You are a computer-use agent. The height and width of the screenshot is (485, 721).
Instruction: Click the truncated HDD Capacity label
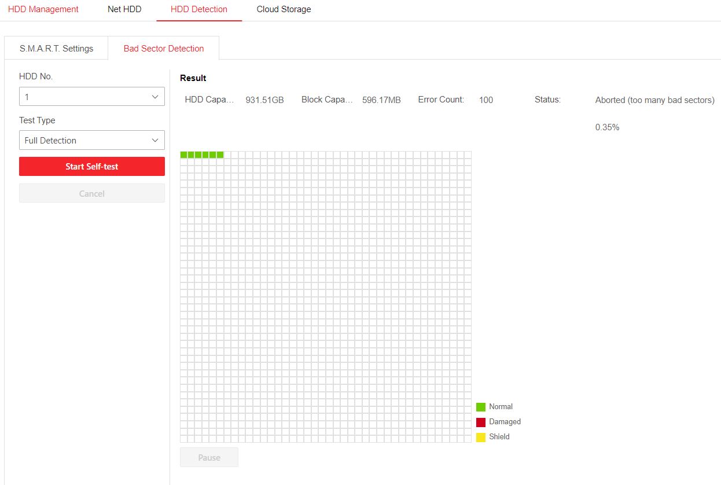click(x=209, y=100)
